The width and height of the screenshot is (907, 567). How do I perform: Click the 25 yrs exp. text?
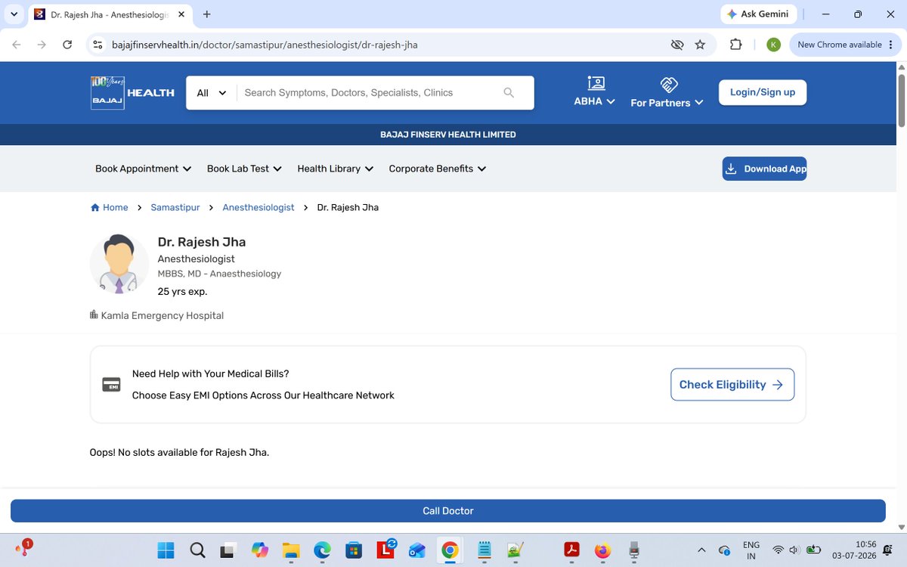pyautogui.click(x=182, y=291)
